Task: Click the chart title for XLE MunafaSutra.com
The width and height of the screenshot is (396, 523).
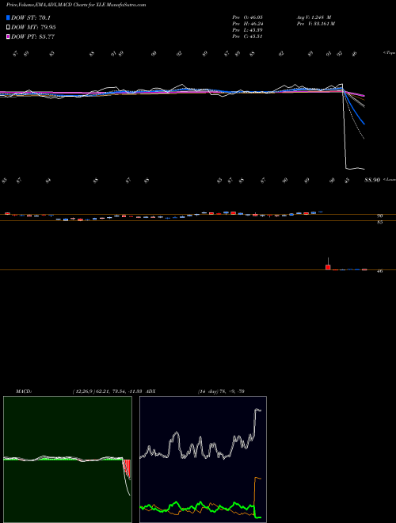Action: tap(76, 5)
